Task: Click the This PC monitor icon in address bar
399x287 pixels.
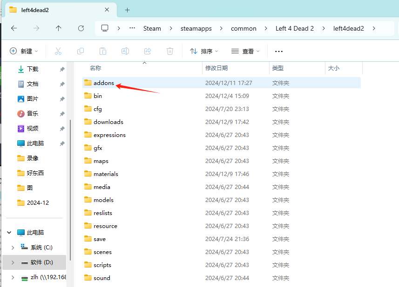Action: (105, 28)
